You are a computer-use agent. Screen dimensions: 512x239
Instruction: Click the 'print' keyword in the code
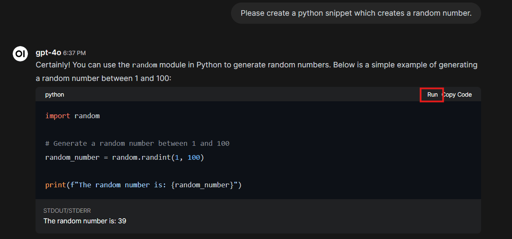pos(55,185)
